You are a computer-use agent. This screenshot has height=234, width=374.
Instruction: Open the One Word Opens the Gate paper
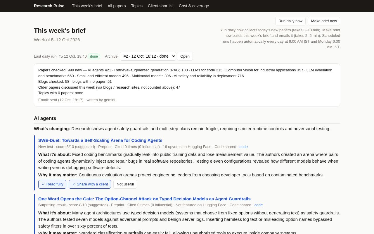144,199
